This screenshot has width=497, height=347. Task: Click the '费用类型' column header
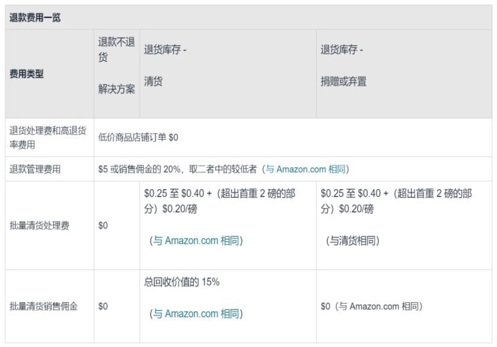27,74
